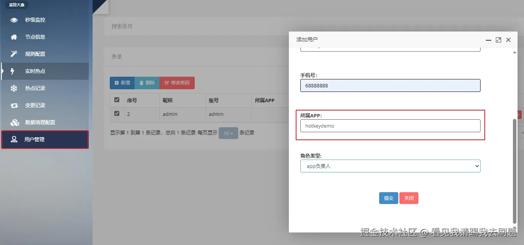The height and width of the screenshot is (245, 524).
Task: Open the page size dropdown showing 10
Action: 228,133
